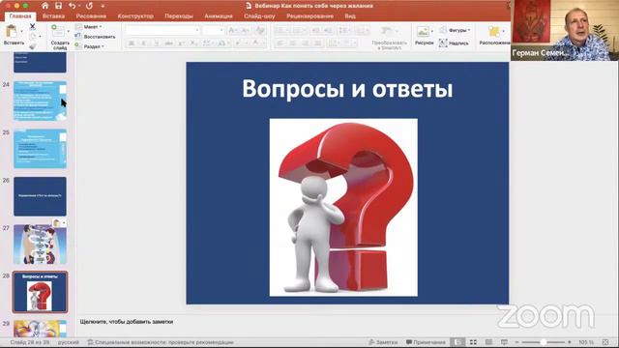619x348 pixels.
Task: Click the font size box
Action: tap(213, 30)
